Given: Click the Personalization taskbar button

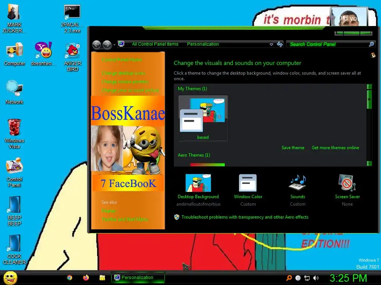Looking at the screenshot, I should point(138,278).
